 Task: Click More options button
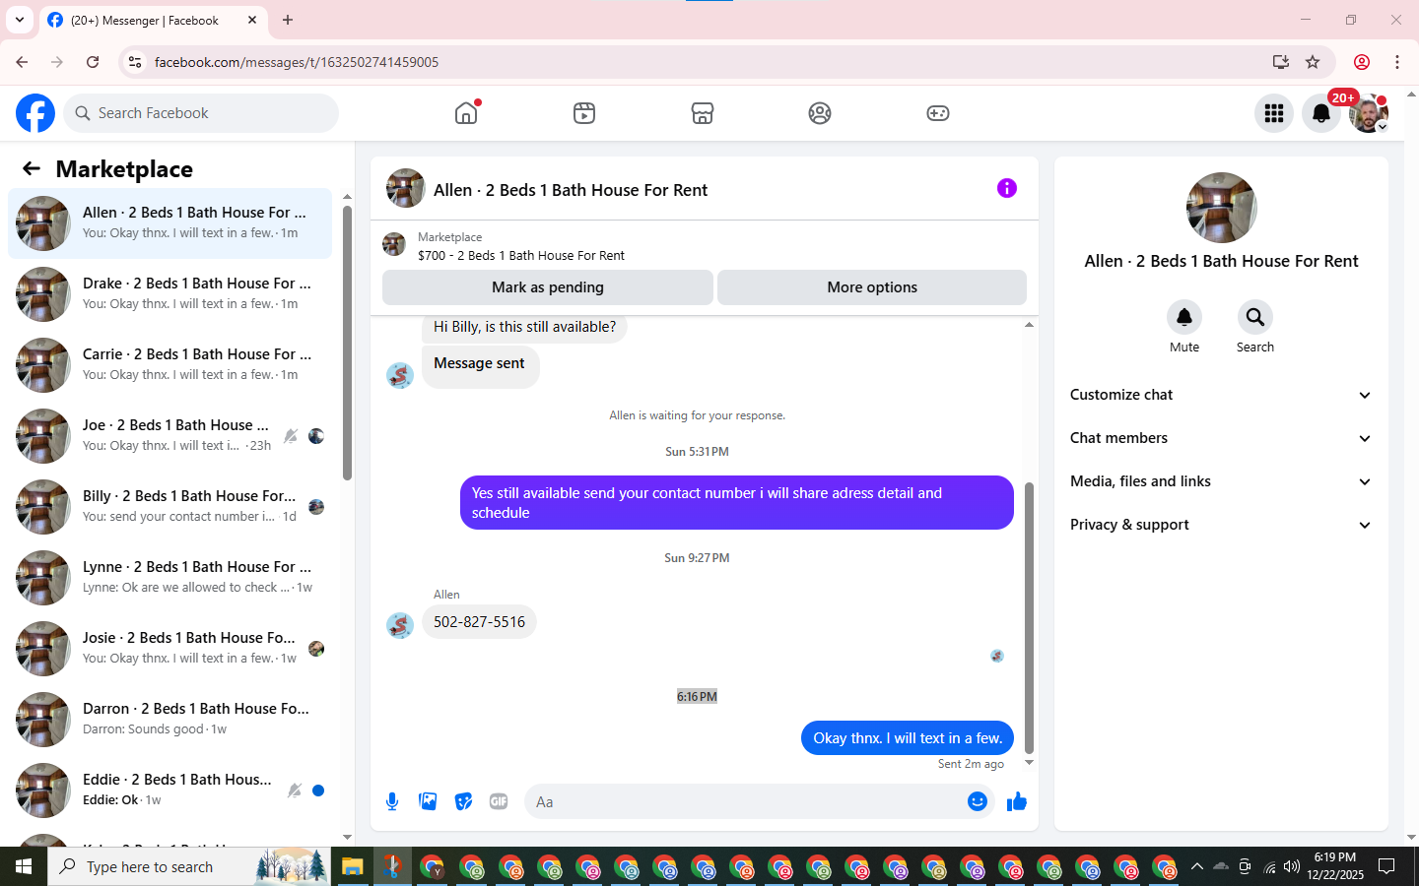coord(872,287)
